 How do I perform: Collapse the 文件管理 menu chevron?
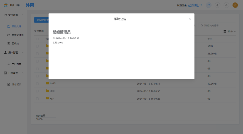point(23,15)
